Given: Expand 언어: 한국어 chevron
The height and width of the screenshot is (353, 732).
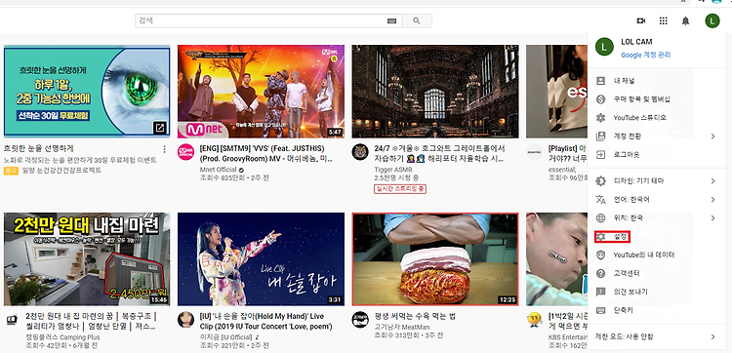Looking at the screenshot, I should click(x=712, y=200).
